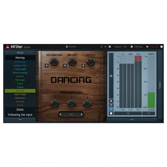
Task: Open the Presets grid icon
Action: click(x=67, y=47)
